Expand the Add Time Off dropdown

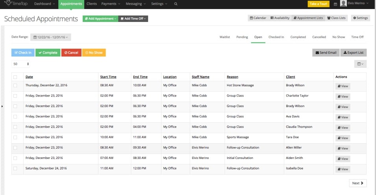(133, 19)
